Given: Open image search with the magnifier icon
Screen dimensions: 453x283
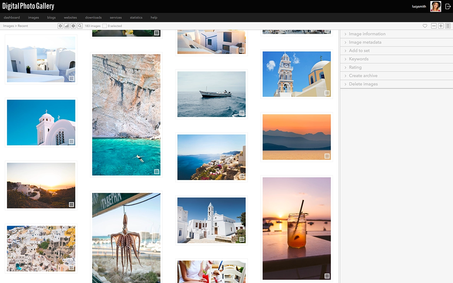Looking at the screenshot, I should (x=80, y=26).
